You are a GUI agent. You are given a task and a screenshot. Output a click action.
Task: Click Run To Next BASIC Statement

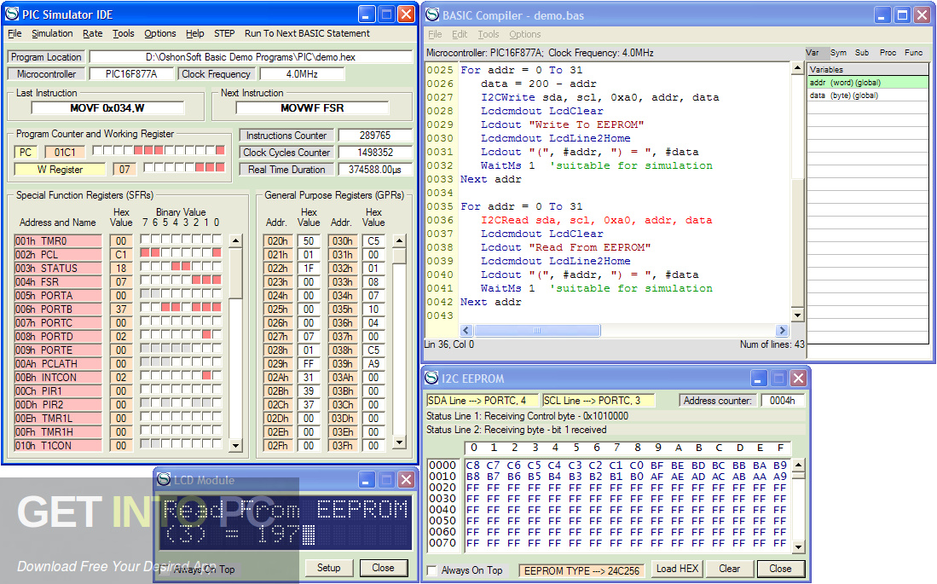(307, 33)
